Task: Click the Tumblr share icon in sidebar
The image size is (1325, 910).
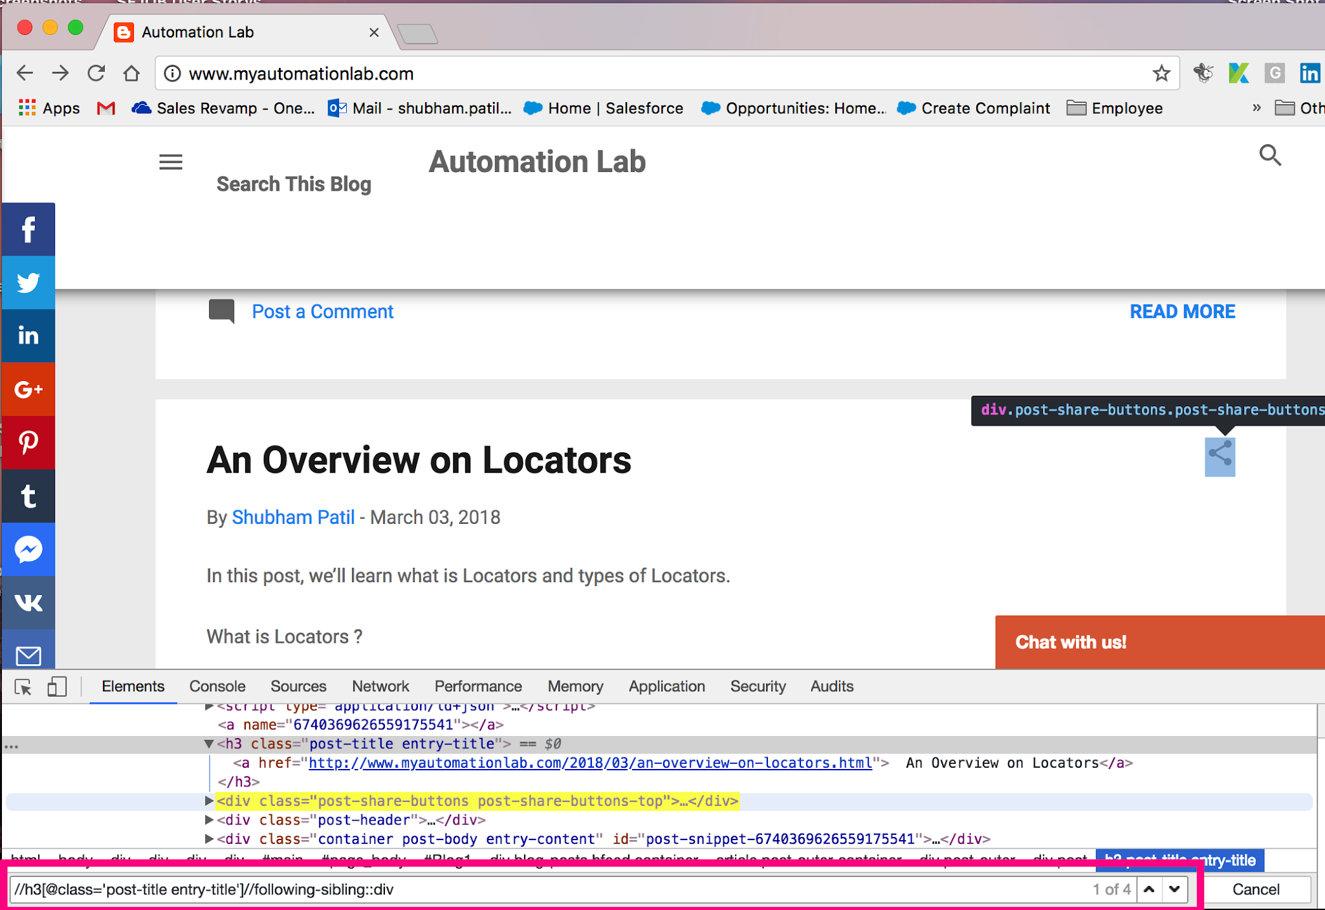Action: 28,496
